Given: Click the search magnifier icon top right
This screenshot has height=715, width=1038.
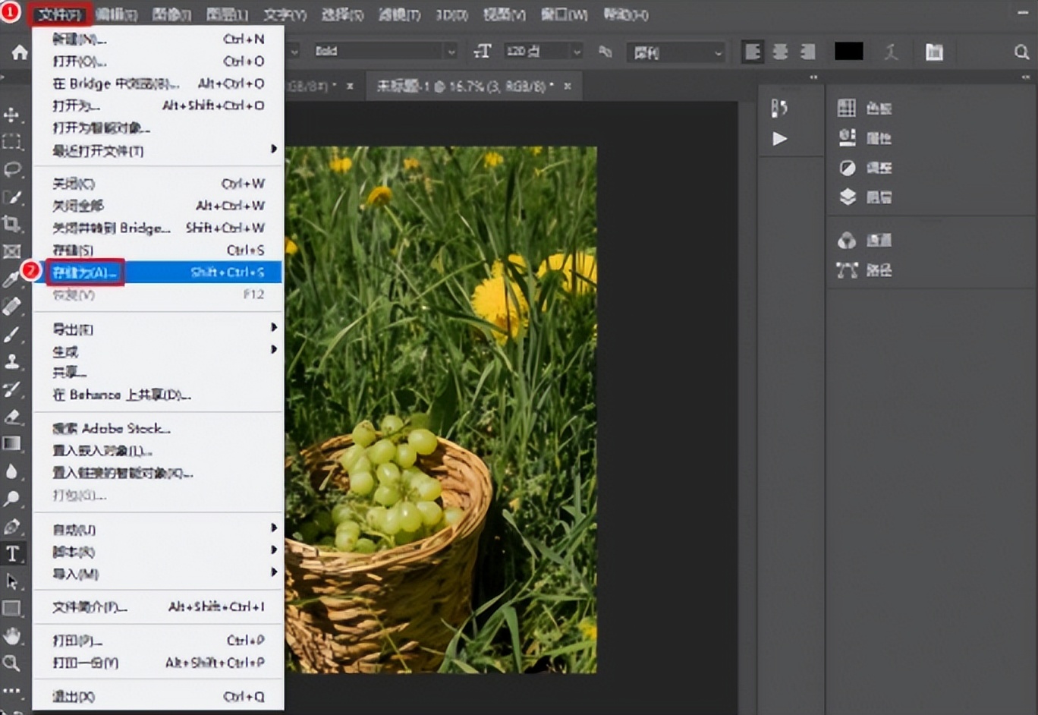Looking at the screenshot, I should click(x=1021, y=52).
